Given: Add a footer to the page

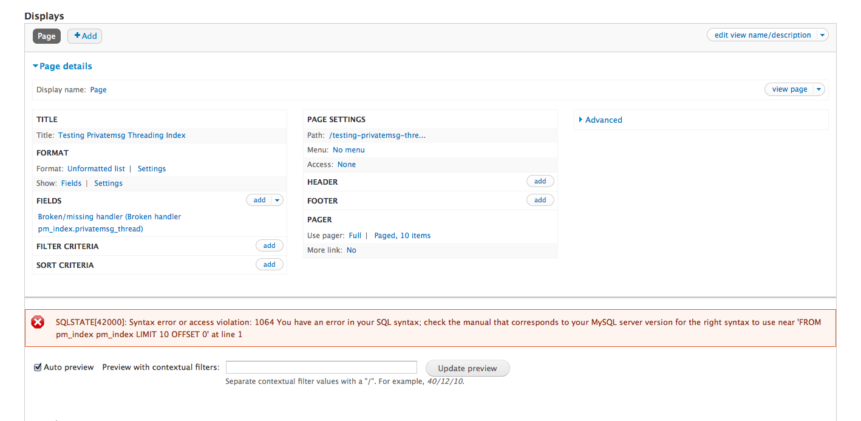Looking at the screenshot, I should tap(540, 200).
